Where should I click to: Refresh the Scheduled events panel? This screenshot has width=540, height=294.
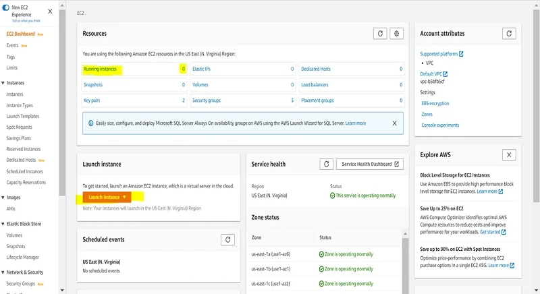[x=227, y=239]
